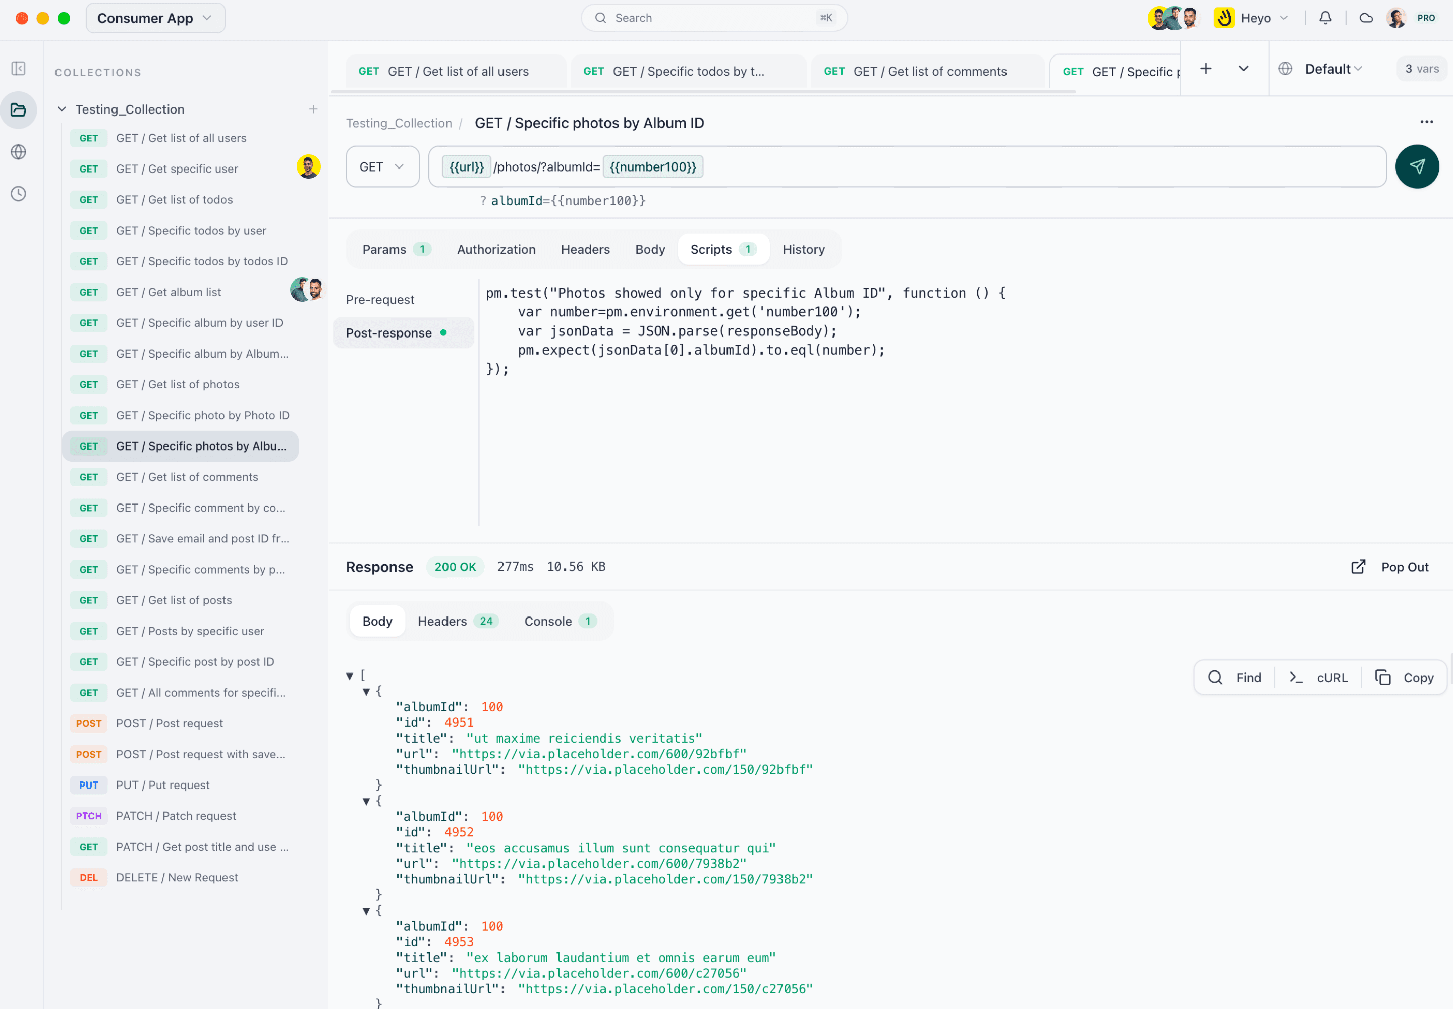Open the Collections panel icon
This screenshot has height=1009, width=1453.
pyautogui.click(x=18, y=109)
